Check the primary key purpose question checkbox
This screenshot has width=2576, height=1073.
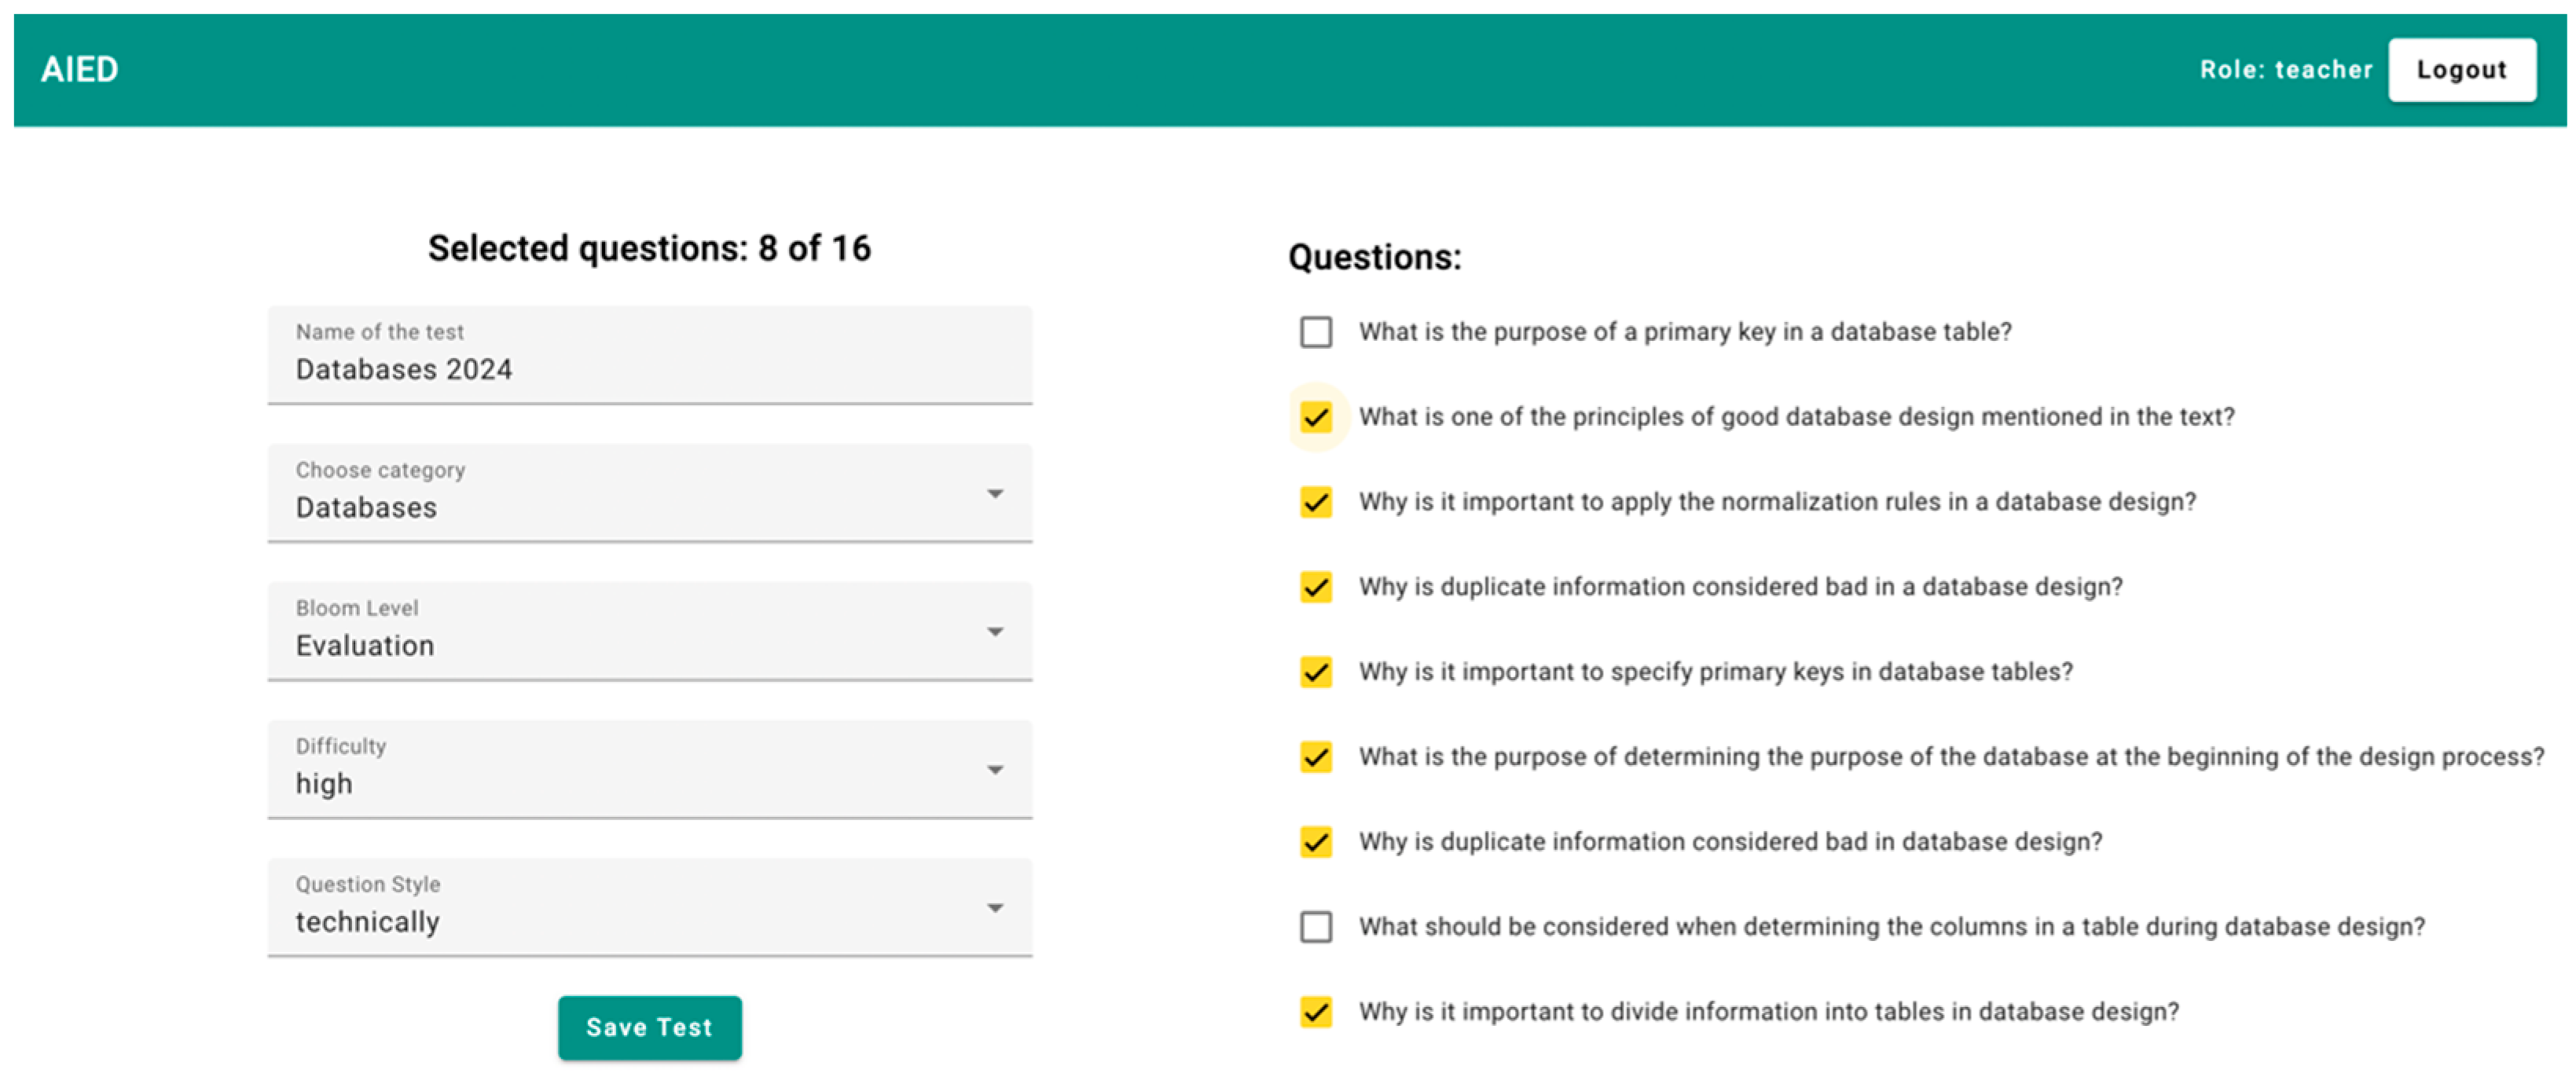click(x=1316, y=332)
